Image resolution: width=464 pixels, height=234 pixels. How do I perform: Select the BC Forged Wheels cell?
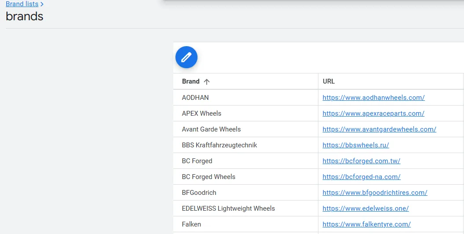(x=245, y=177)
